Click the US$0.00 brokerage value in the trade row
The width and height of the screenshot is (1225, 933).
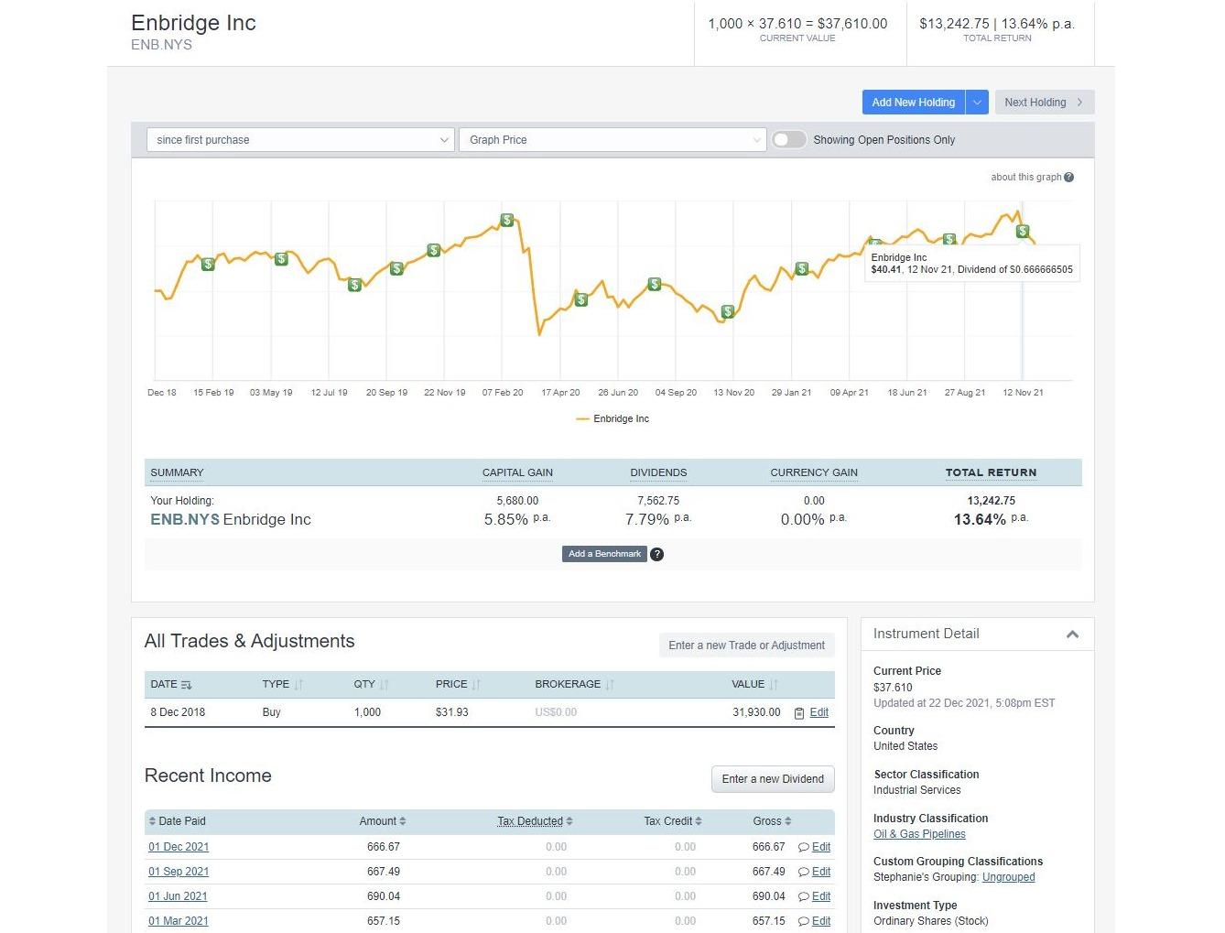tap(556, 712)
